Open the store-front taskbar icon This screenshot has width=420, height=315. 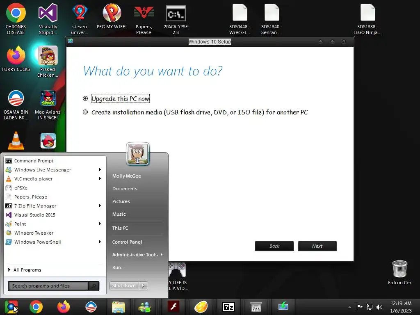point(256,307)
